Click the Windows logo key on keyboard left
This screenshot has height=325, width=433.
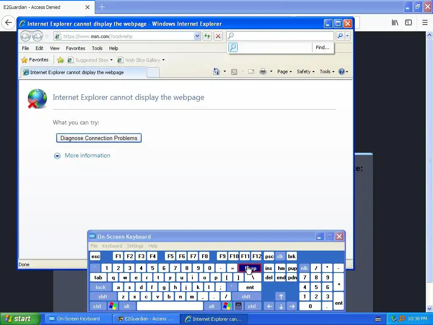coord(112,306)
